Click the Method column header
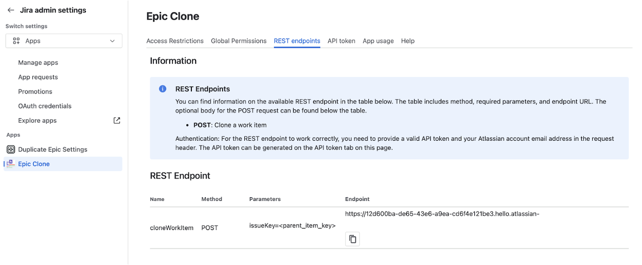This screenshot has width=642, height=265. coord(211,199)
